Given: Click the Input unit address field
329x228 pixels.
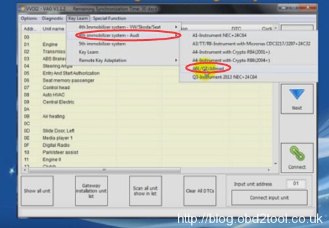Looking at the screenshot, I should point(296,184).
